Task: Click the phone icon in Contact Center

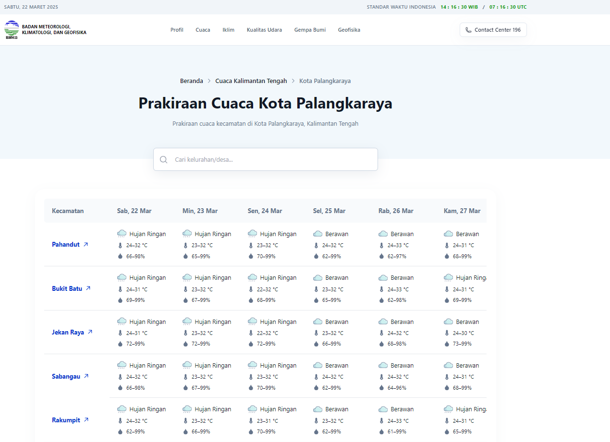Action: 468,30
